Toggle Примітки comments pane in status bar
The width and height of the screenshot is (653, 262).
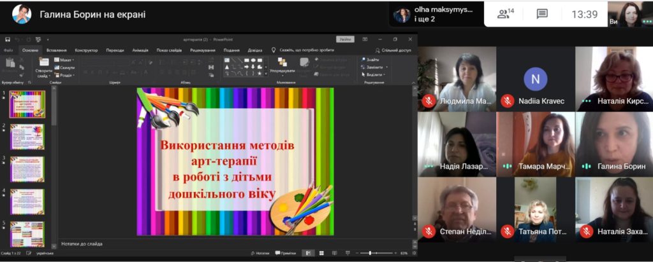[x=286, y=253]
